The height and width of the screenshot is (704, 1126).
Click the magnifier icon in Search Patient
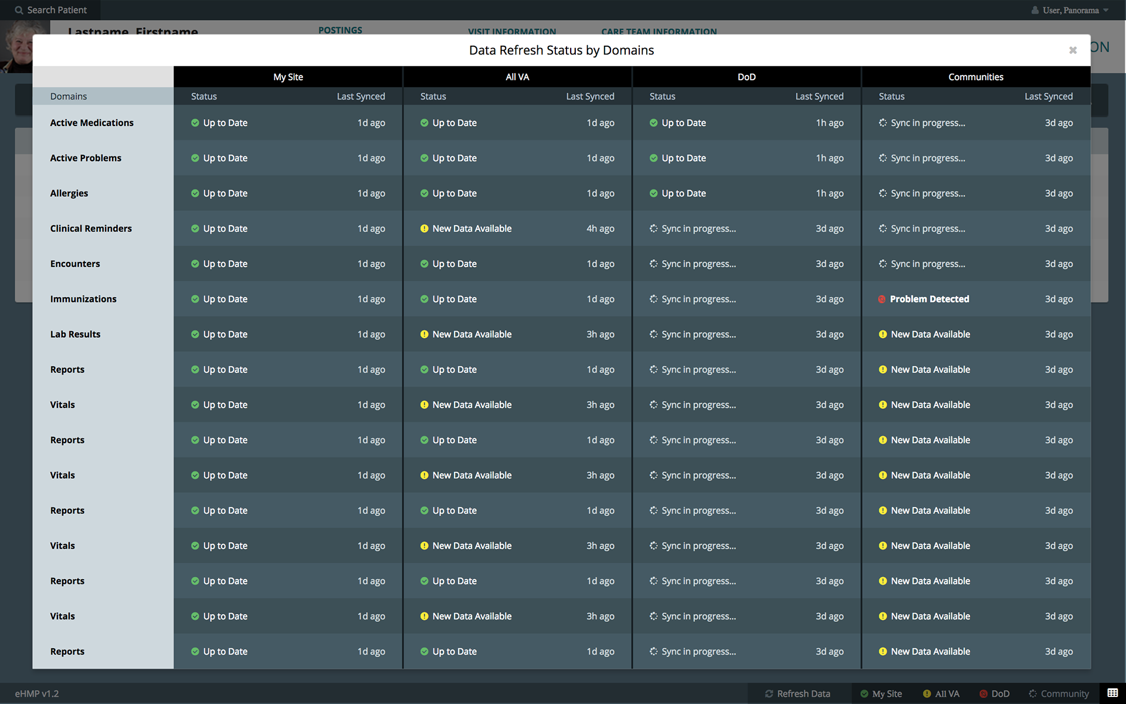click(x=19, y=10)
